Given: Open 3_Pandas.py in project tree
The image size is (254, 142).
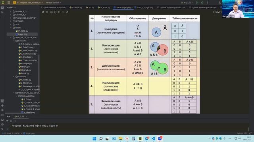Looking at the screenshot, I should point(25,57).
